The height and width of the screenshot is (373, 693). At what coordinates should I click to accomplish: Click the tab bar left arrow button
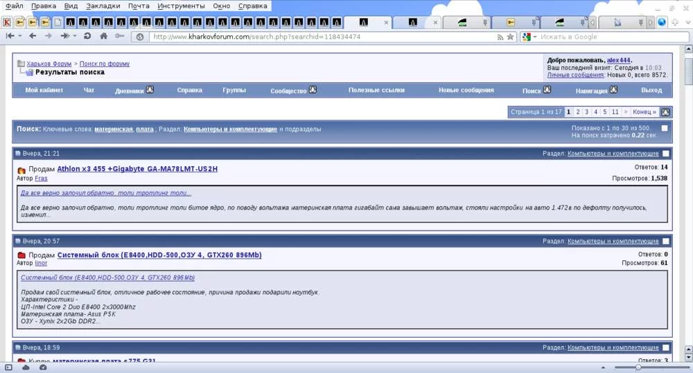point(593,22)
